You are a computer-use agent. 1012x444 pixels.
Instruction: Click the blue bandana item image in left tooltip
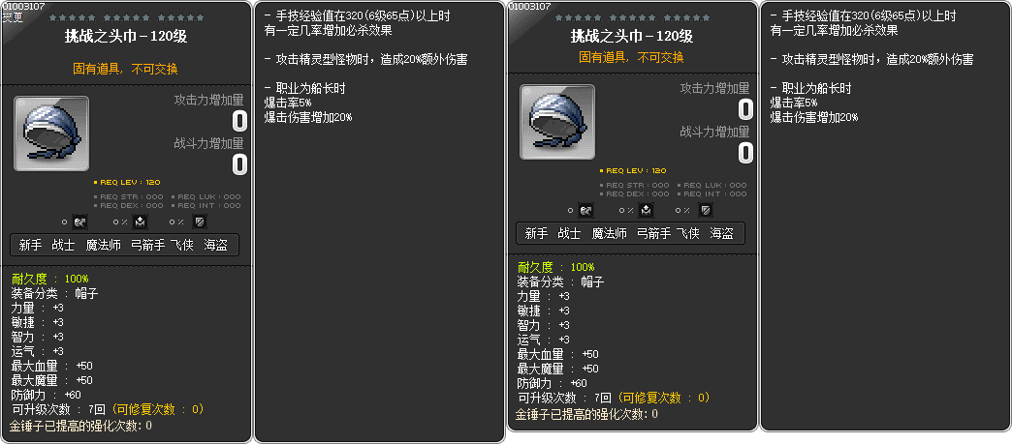point(51,133)
